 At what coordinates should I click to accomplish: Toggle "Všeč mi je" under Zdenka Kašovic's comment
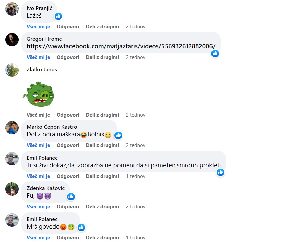[38, 207]
